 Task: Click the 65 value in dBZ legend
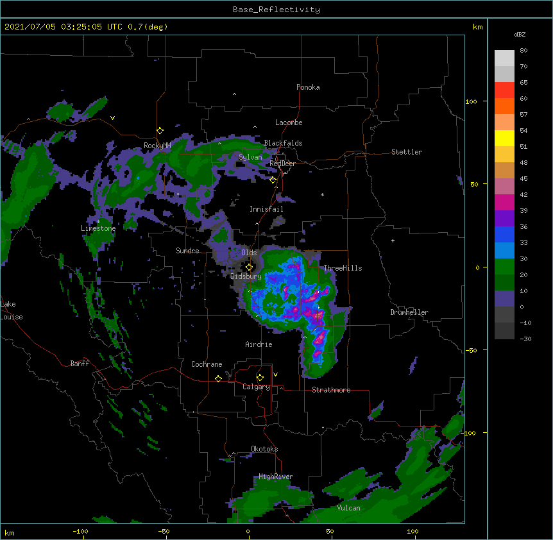coord(523,82)
